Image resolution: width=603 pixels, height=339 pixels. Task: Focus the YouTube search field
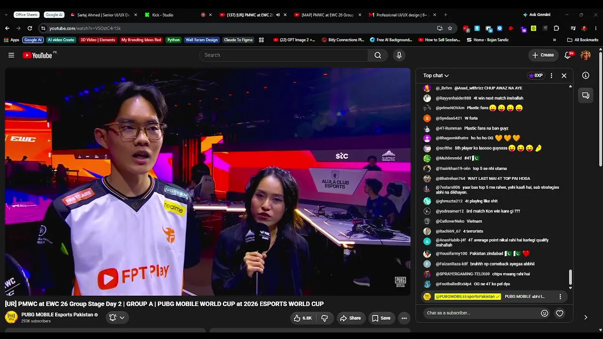(x=284, y=55)
